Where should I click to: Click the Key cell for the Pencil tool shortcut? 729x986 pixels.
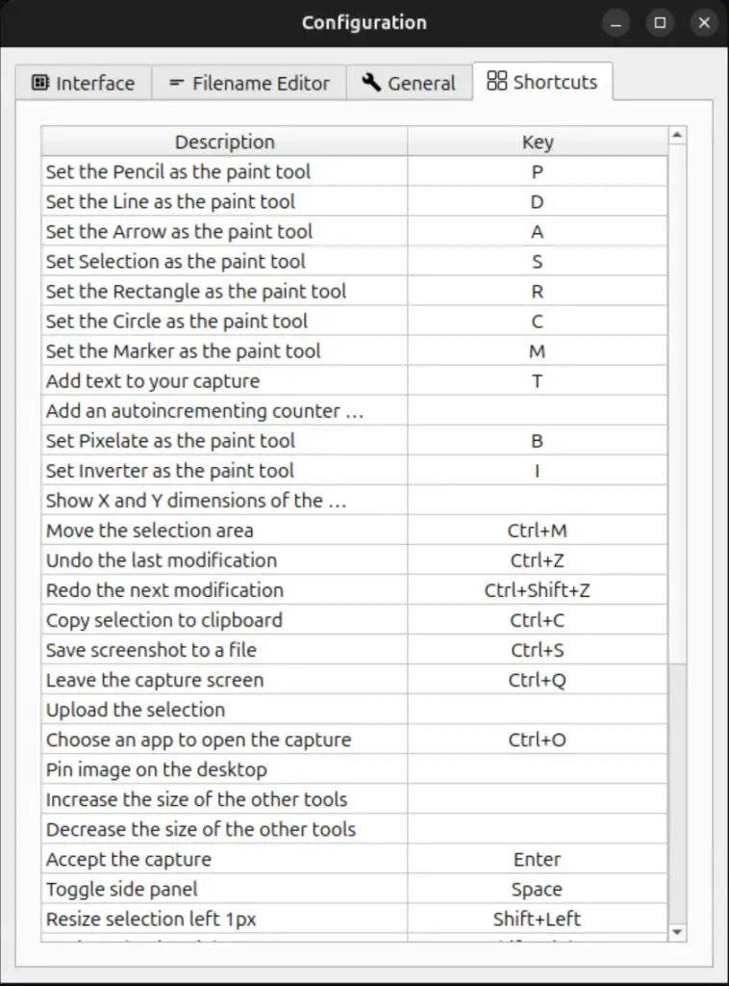[537, 171]
